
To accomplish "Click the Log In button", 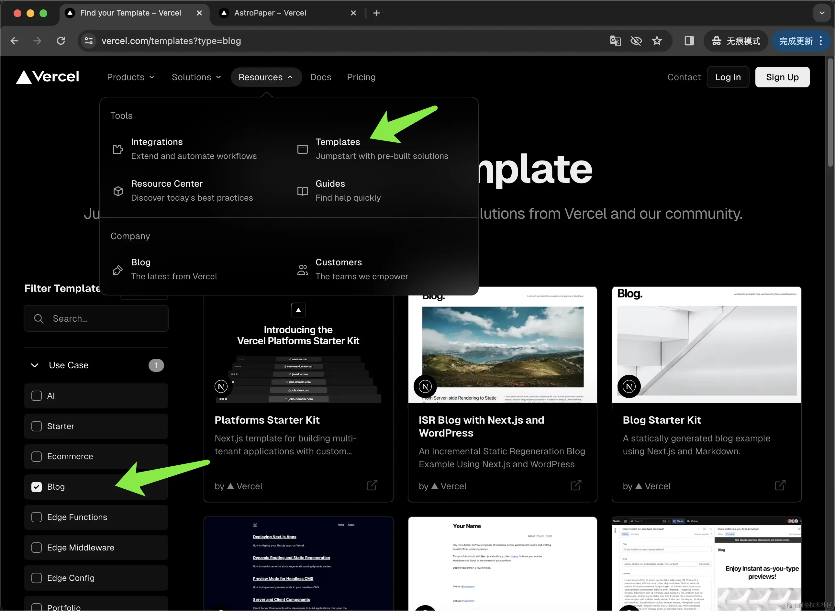I will click(x=728, y=77).
